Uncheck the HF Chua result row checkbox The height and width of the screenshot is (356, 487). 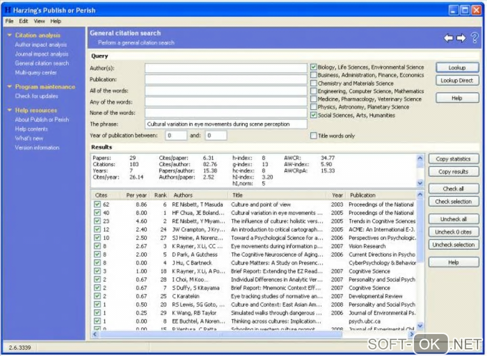click(97, 213)
